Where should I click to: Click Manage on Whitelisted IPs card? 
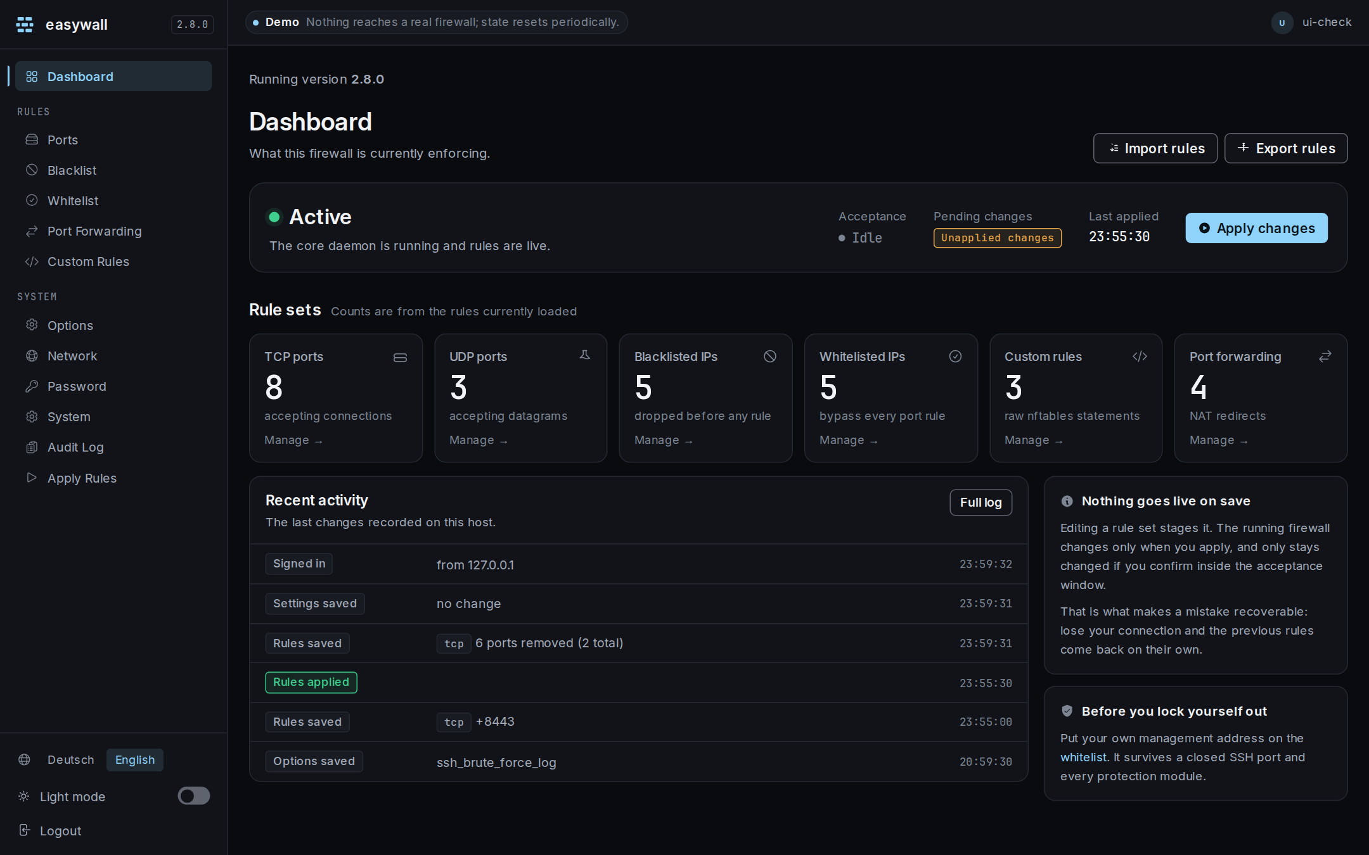click(x=849, y=440)
